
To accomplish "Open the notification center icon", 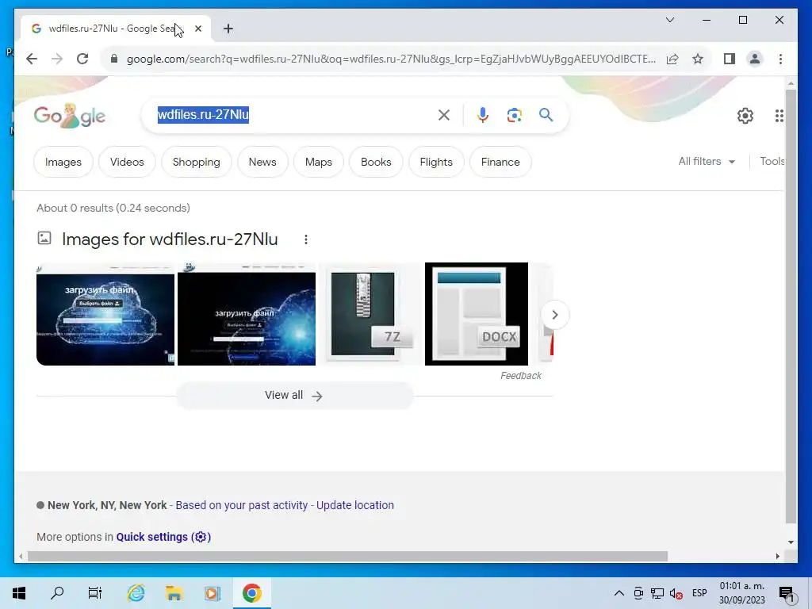I will tap(787, 593).
